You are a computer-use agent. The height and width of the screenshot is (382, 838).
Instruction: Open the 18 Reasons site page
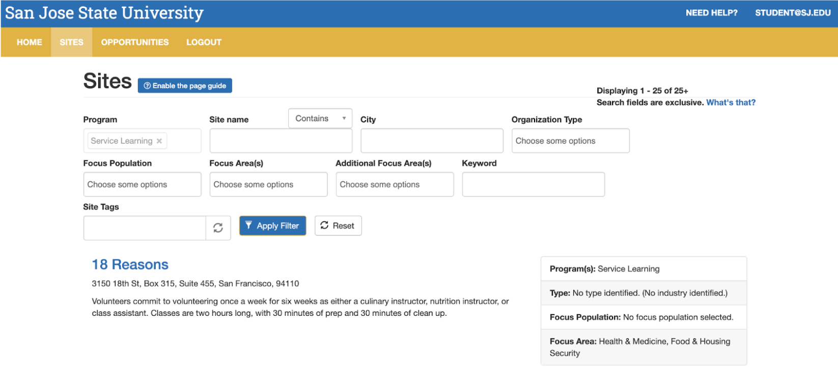[130, 264]
